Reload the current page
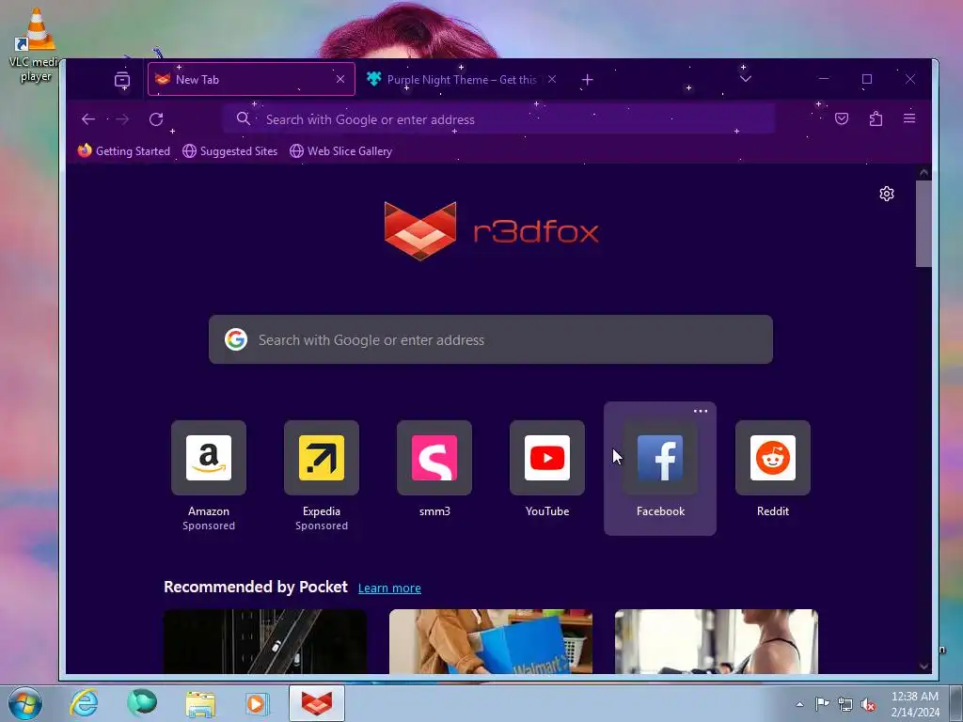Image resolution: width=963 pixels, height=722 pixels. [156, 119]
